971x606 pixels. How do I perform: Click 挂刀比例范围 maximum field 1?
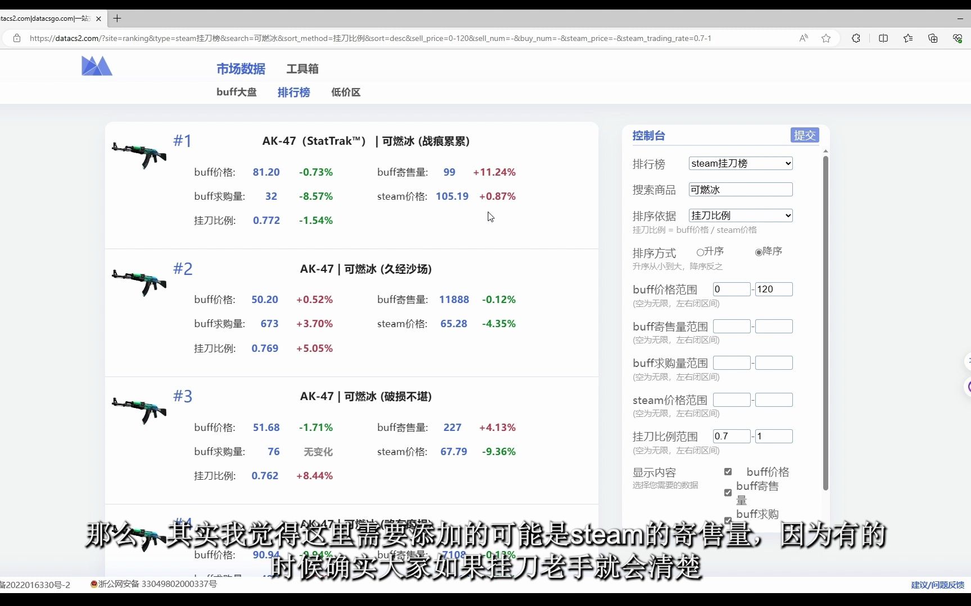tap(774, 436)
